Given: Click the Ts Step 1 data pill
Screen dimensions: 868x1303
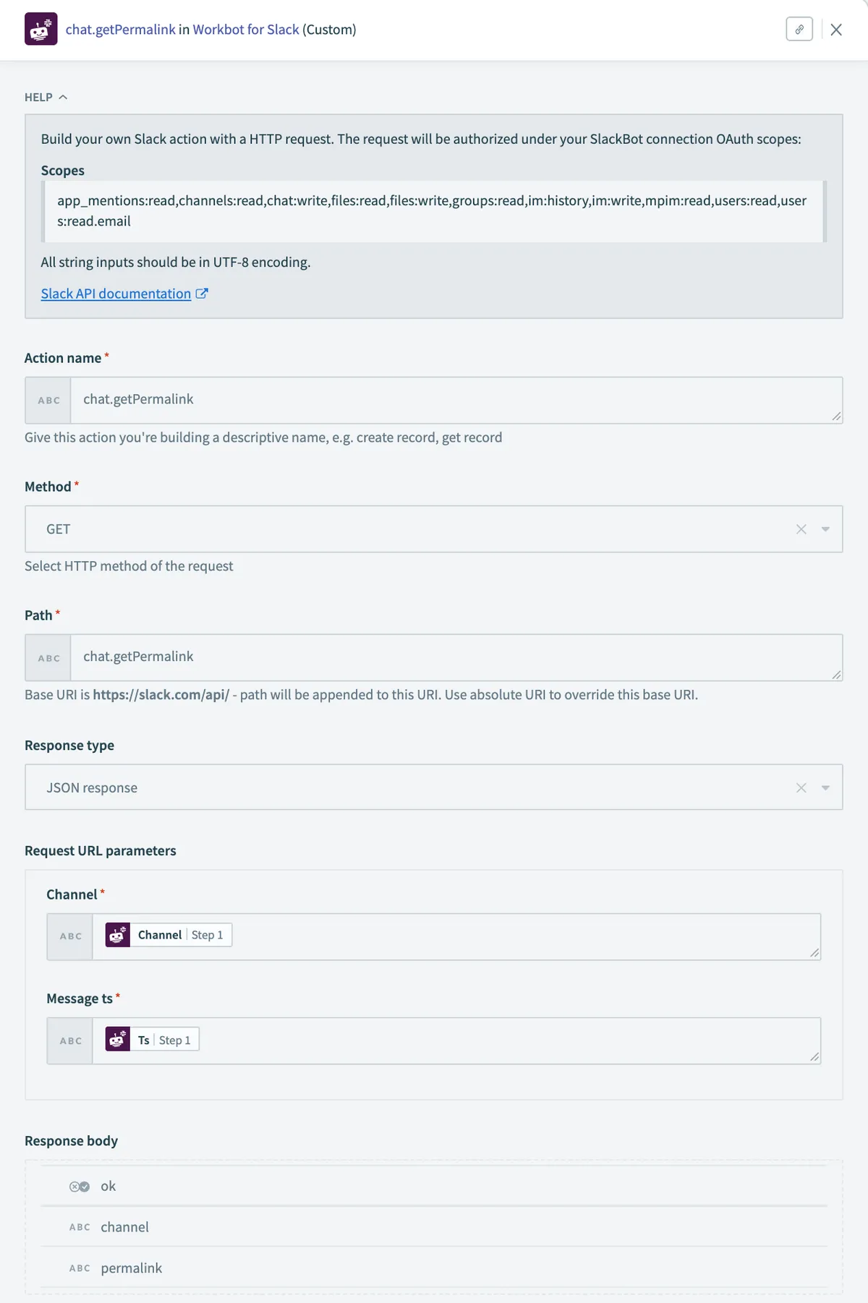Looking at the screenshot, I should click(x=153, y=1040).
